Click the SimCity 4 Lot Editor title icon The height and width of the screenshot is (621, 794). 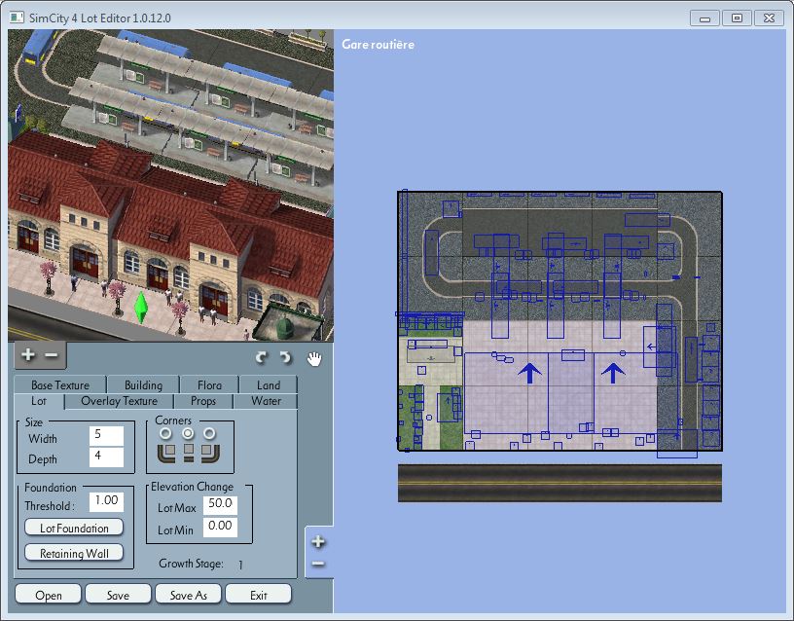click(18, 18)
